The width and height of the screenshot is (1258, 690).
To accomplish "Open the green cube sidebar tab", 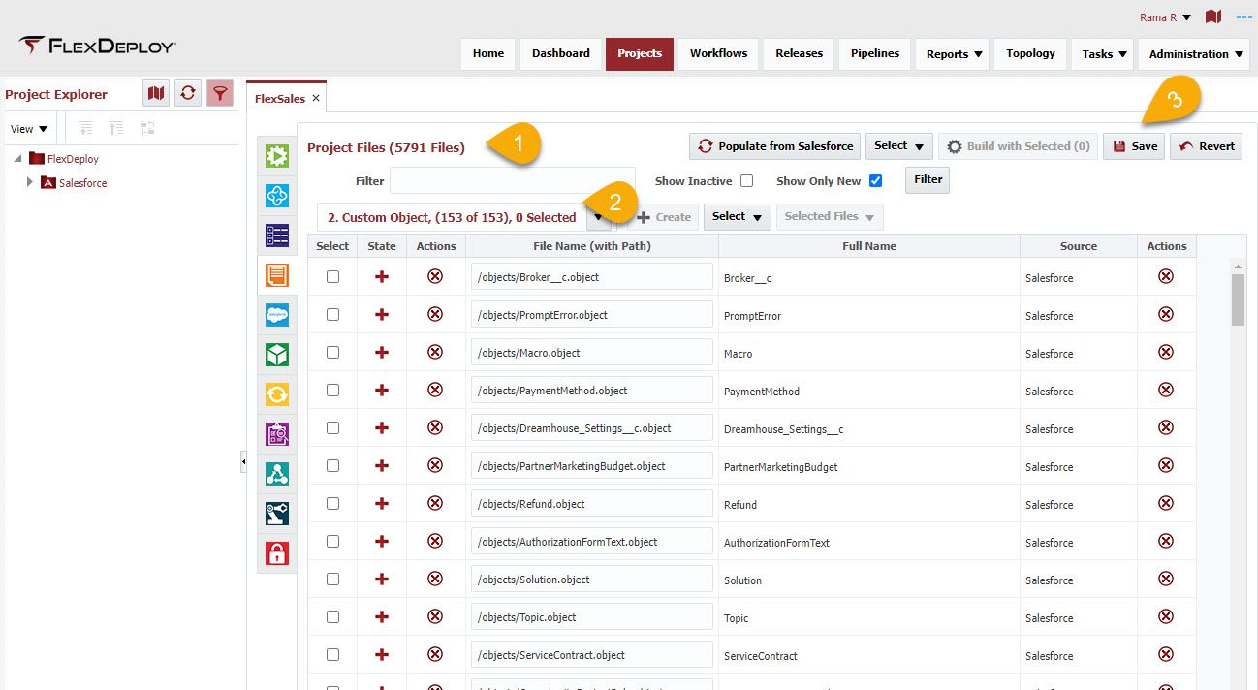I will [x=277, y=355].
